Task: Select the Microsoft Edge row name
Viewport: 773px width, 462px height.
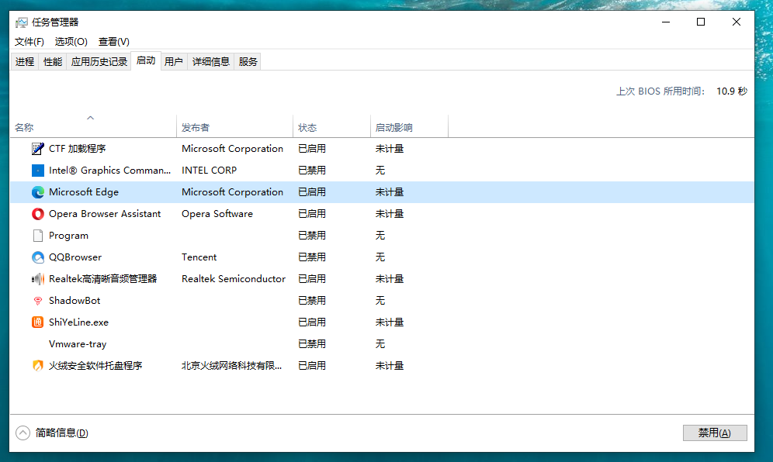Action: click(x=84, y=192)
